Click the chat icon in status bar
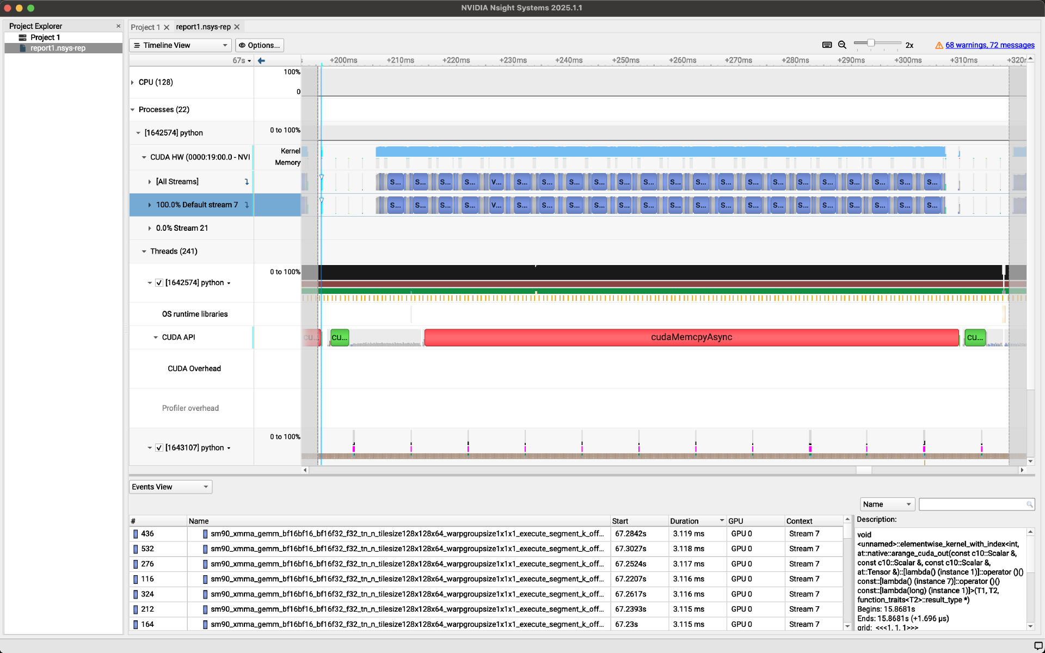The image size is (1045, 653). 1037,646
